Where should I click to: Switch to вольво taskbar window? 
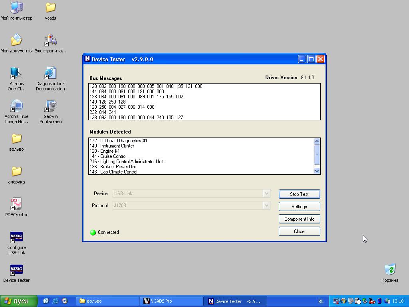point(107,301)
